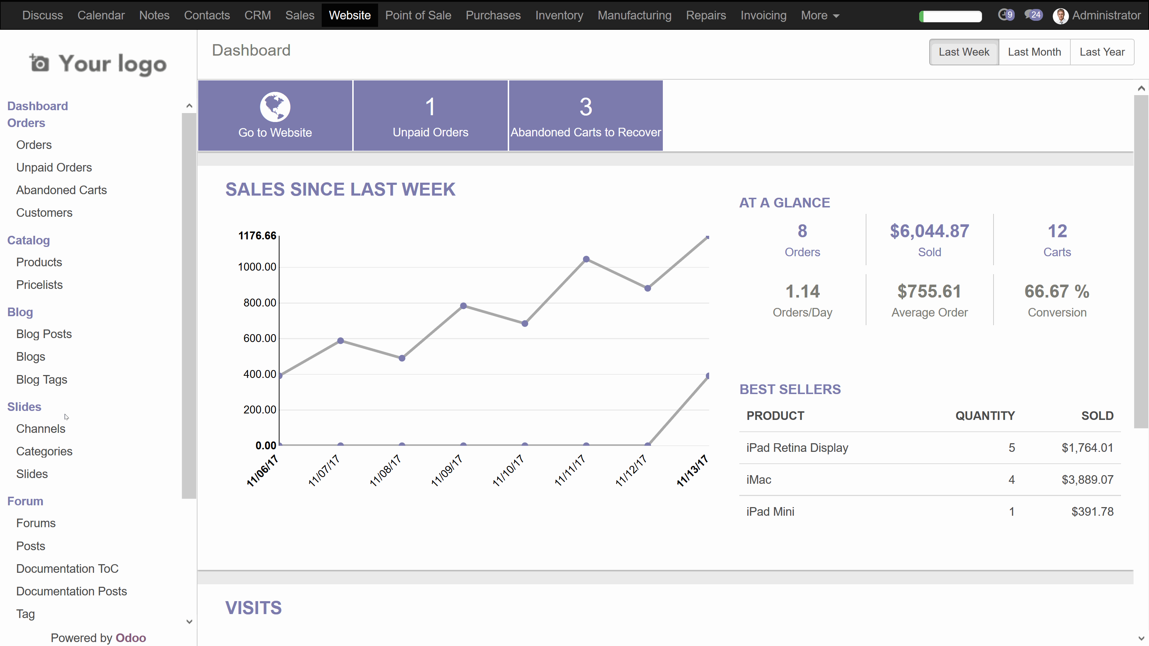This screenshot has height=646, width=1149.
Task: Open Abandoned Carts from the Orders section
Action: 61,189
